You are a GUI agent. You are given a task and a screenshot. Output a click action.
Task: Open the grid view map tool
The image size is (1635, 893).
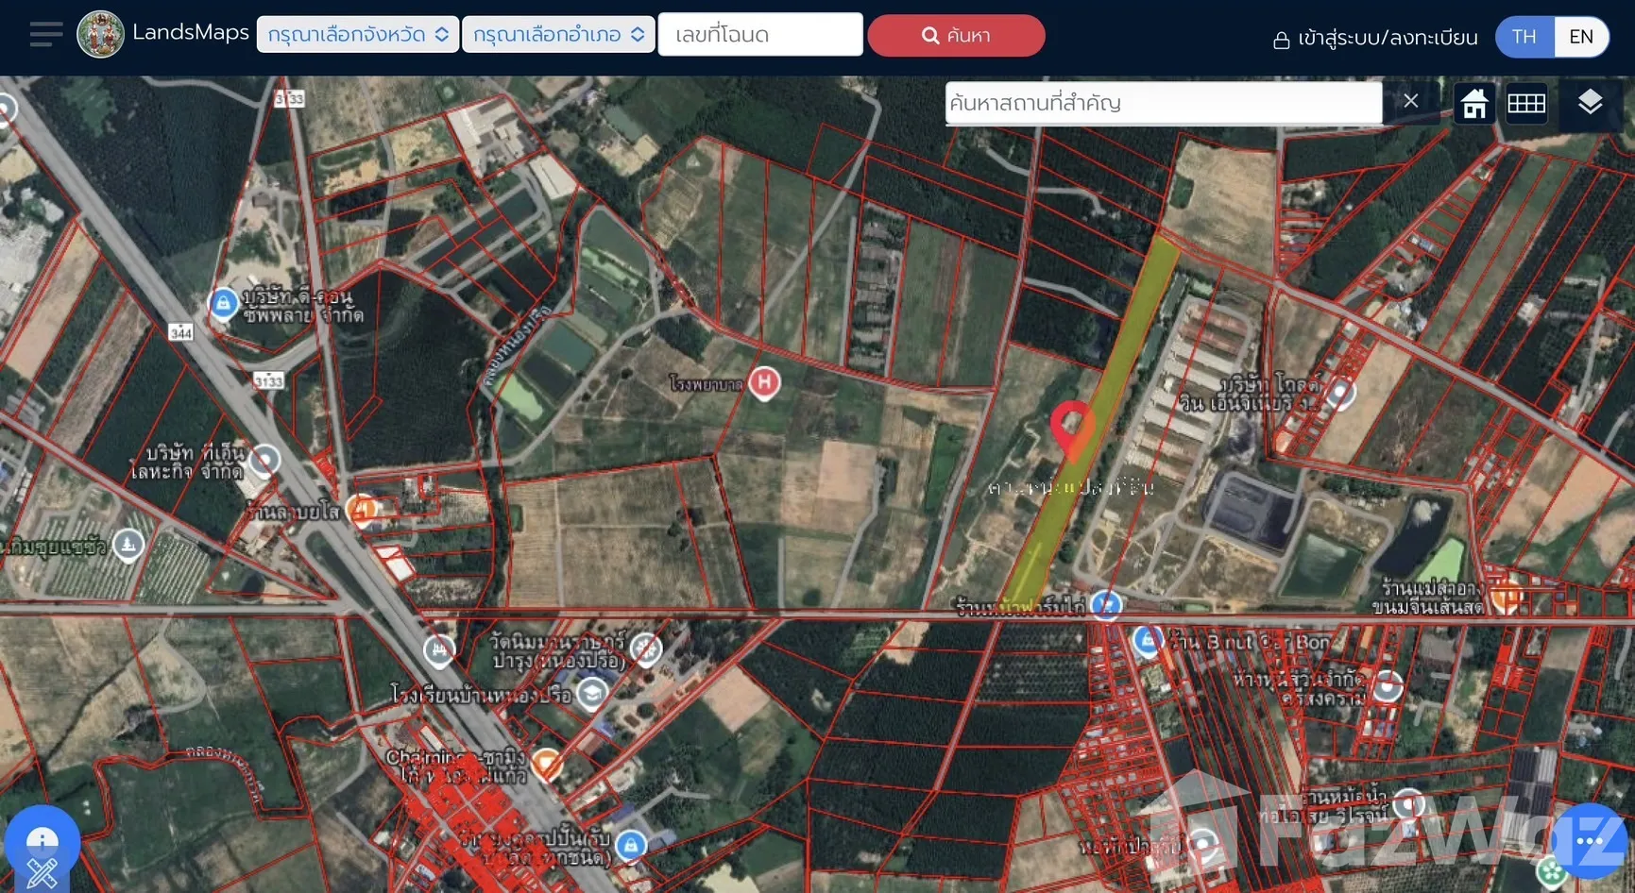[x=1526, y=103]
